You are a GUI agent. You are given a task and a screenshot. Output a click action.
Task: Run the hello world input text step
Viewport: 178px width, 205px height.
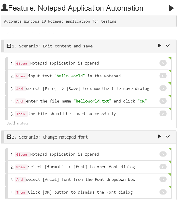pos(163,76)
